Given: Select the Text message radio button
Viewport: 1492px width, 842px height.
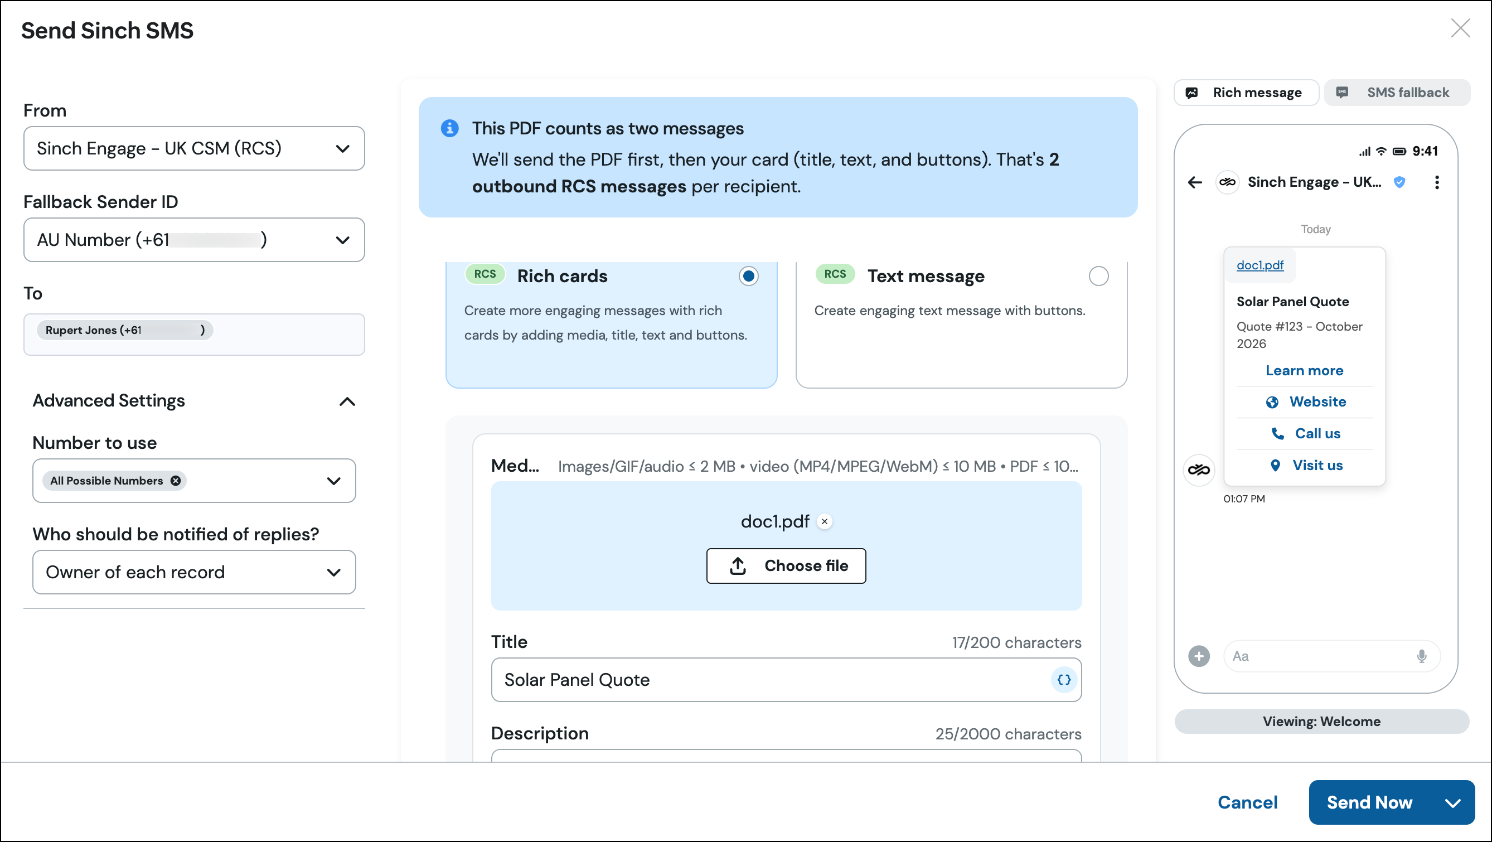Looking at the screenshot, I should tap(1099, 276).
